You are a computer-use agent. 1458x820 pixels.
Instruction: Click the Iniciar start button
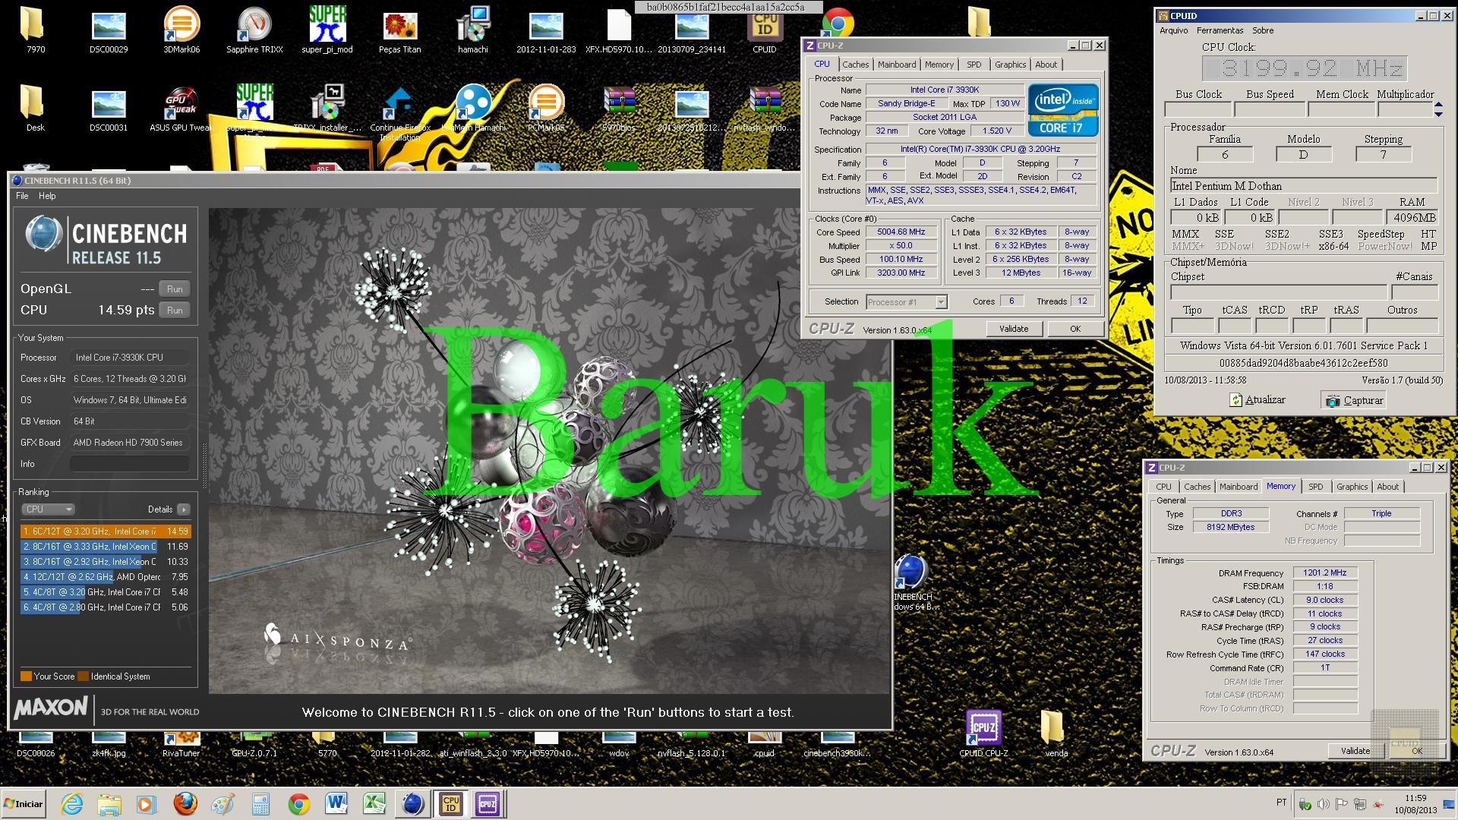tap(24, 803)
